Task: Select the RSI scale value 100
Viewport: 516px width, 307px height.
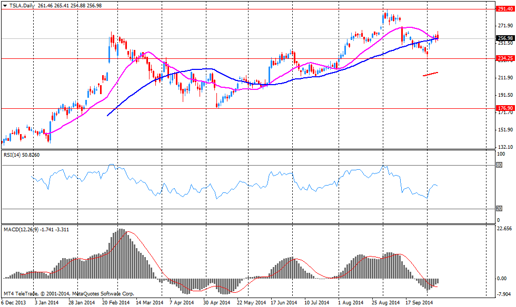Action: [x=501, y=154]
